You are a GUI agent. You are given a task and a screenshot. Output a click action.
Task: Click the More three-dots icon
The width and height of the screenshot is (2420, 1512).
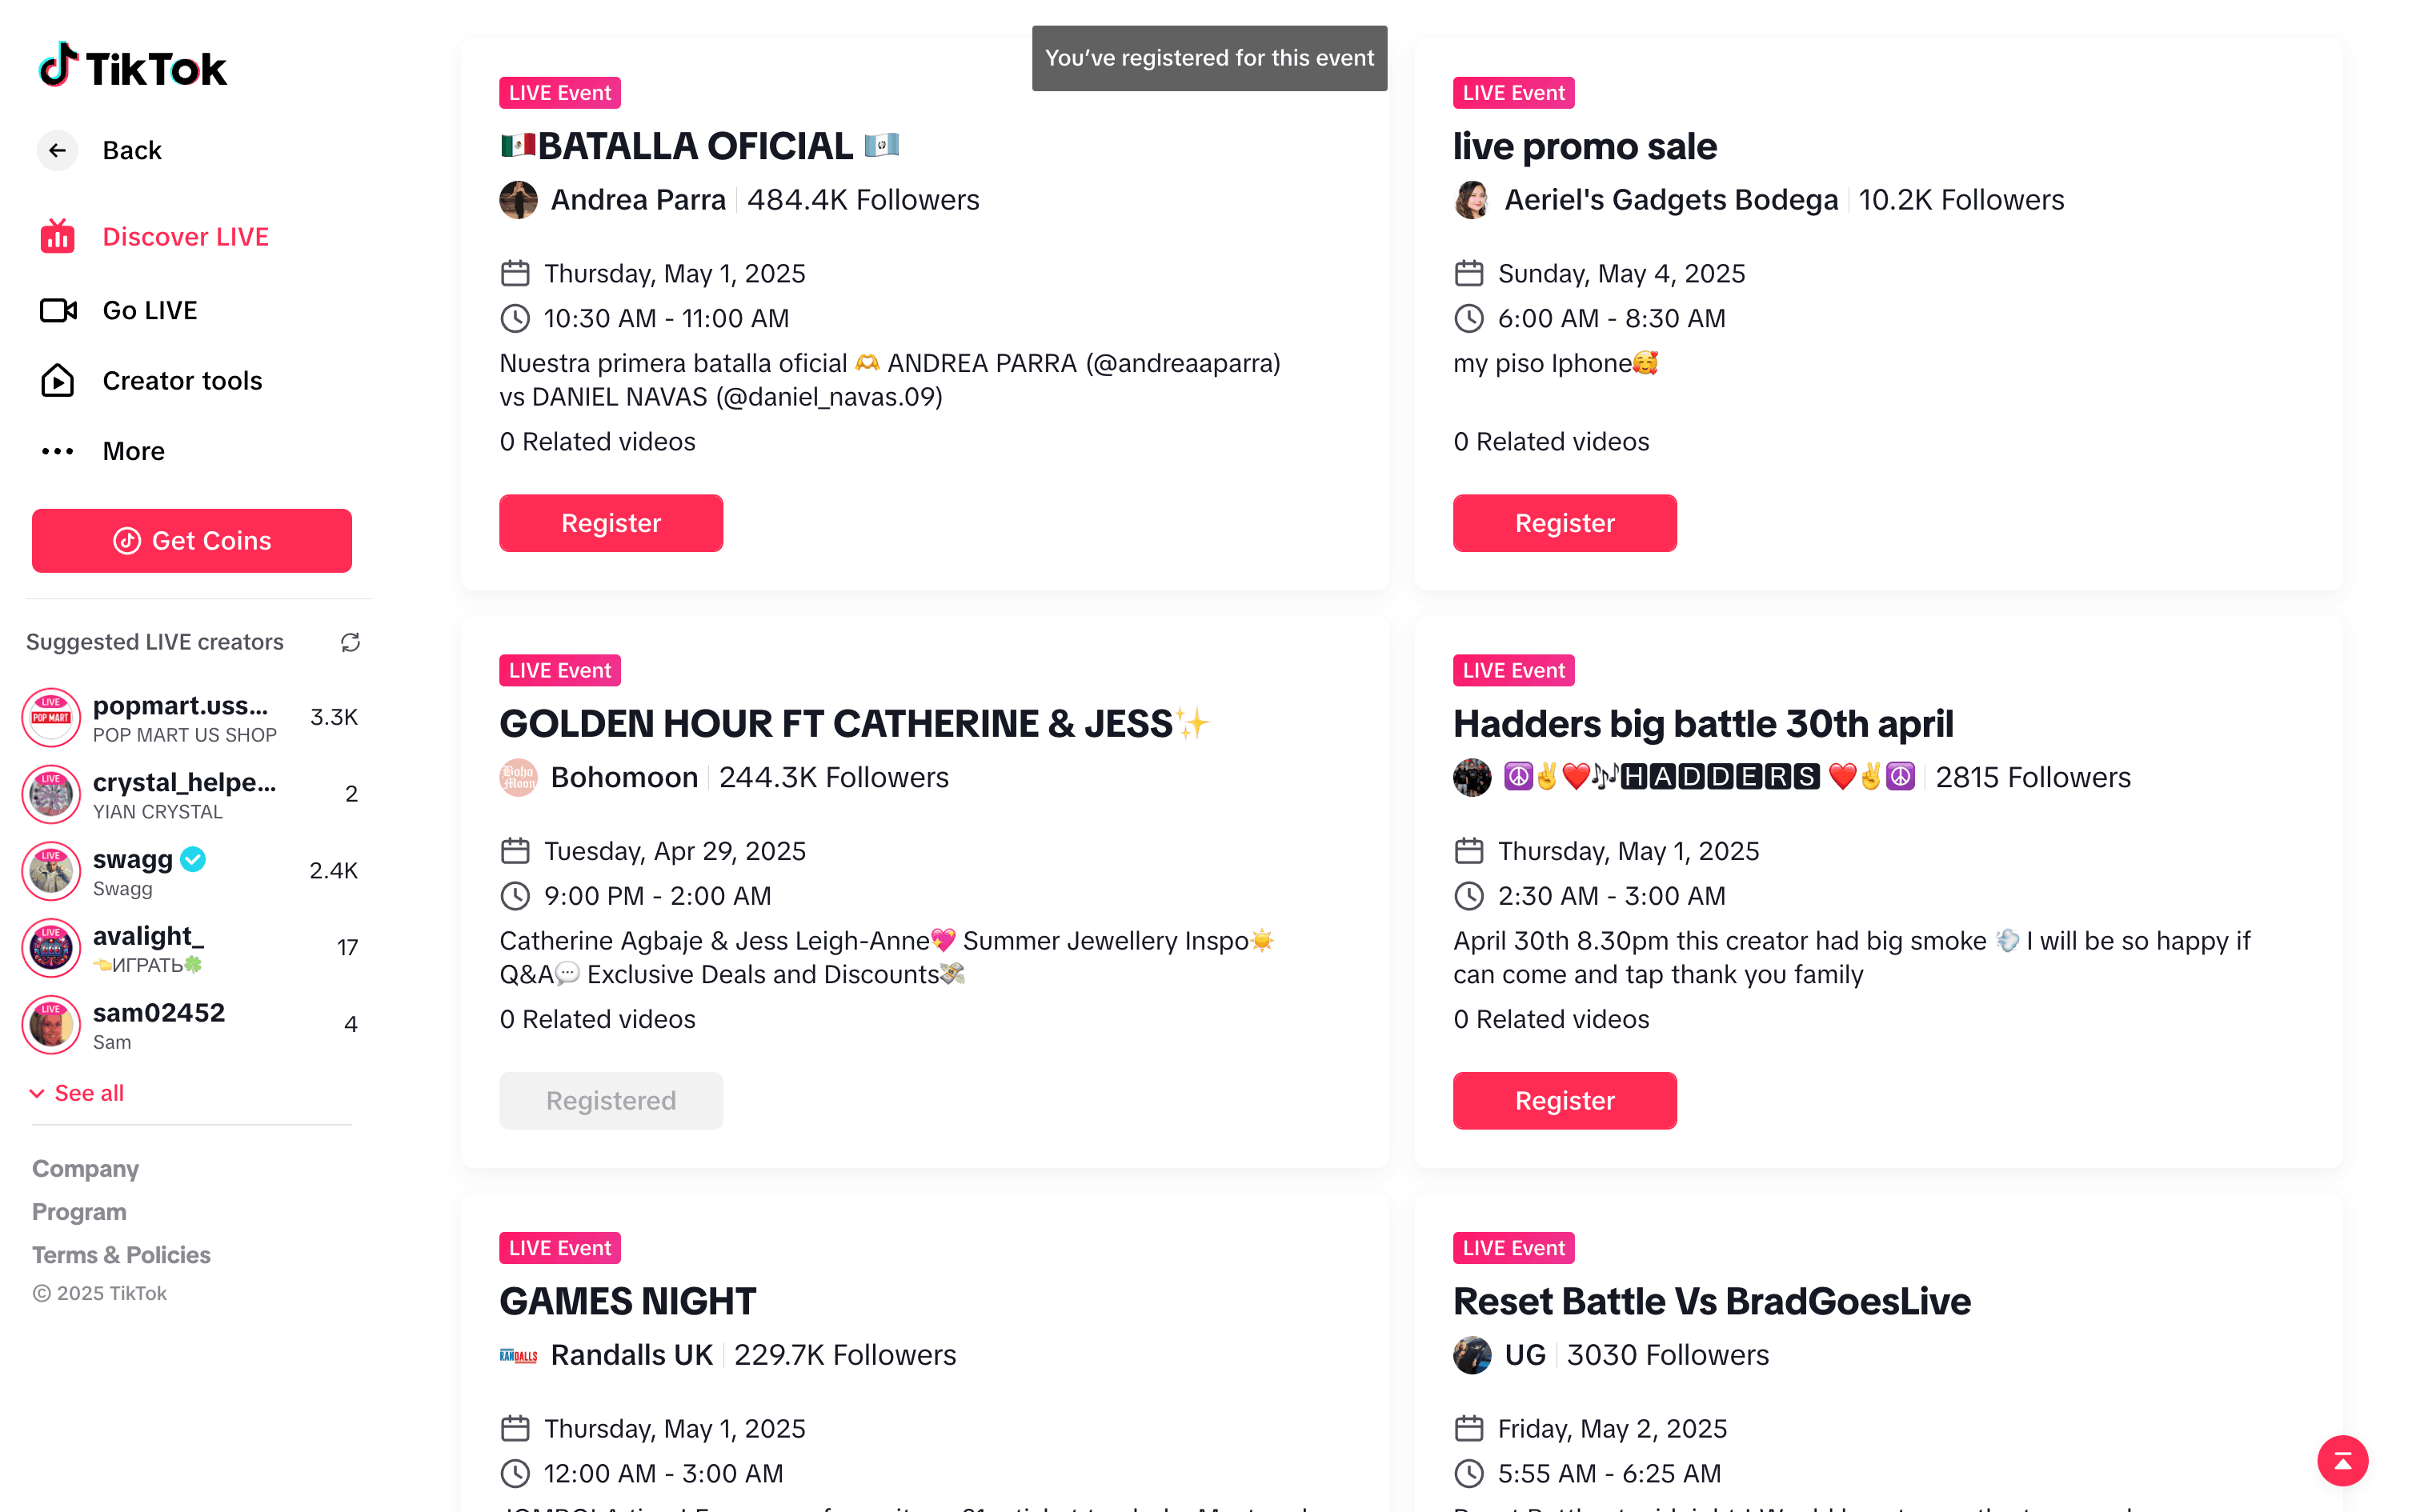[x=57, y=451]
